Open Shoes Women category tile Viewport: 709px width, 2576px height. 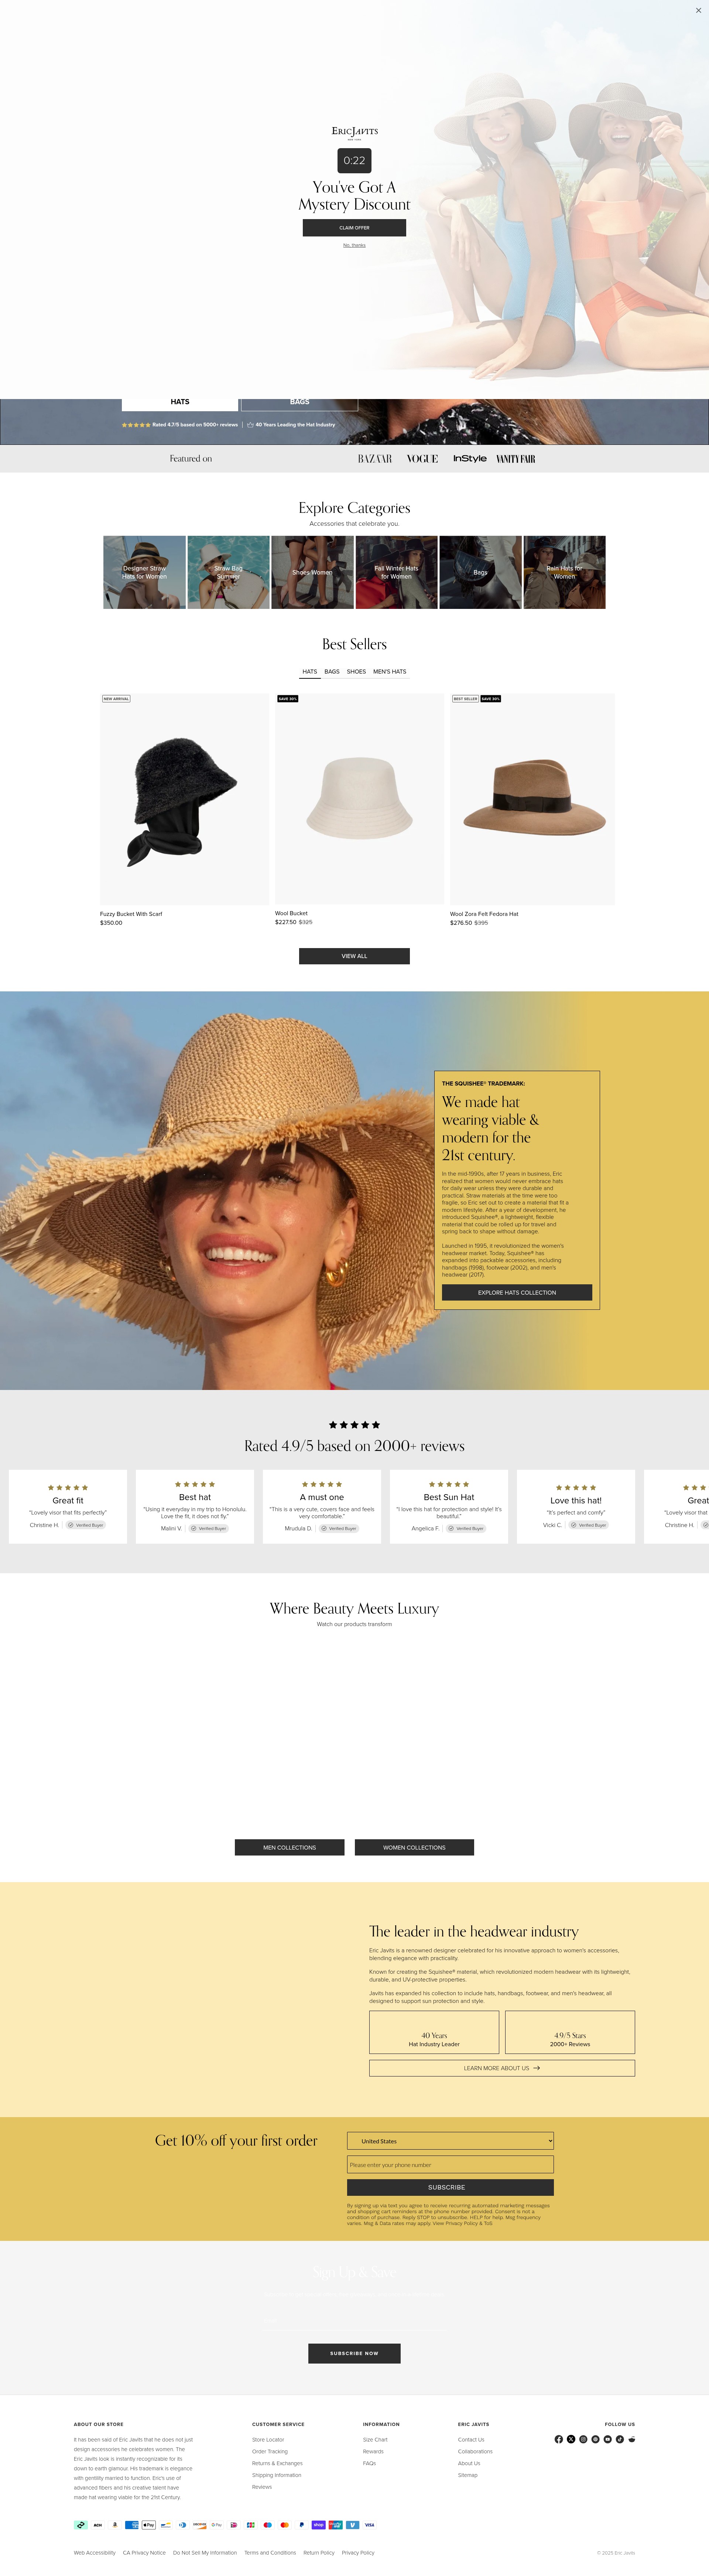tap(312, 572)
